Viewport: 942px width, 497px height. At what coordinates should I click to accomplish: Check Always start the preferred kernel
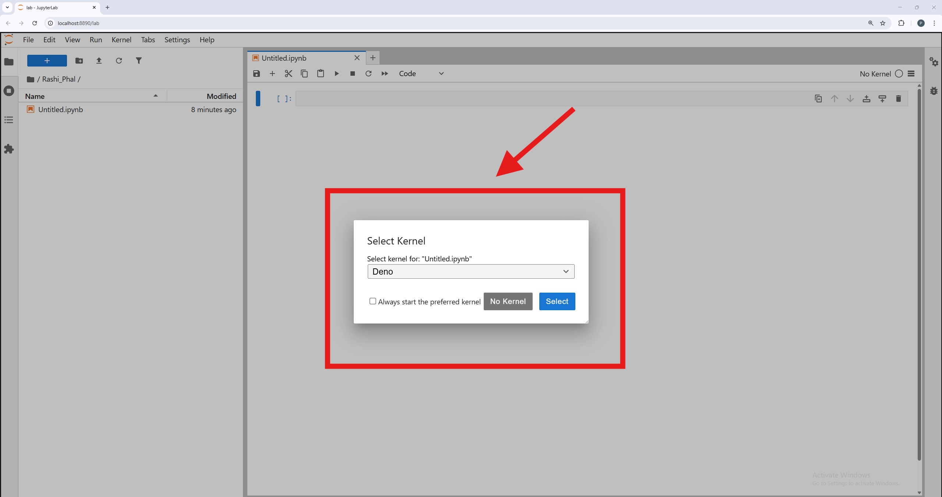point(373,301)
